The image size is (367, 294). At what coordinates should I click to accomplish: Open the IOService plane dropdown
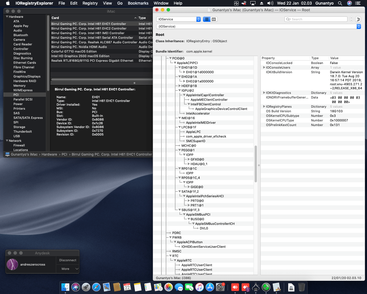(178, 19)
